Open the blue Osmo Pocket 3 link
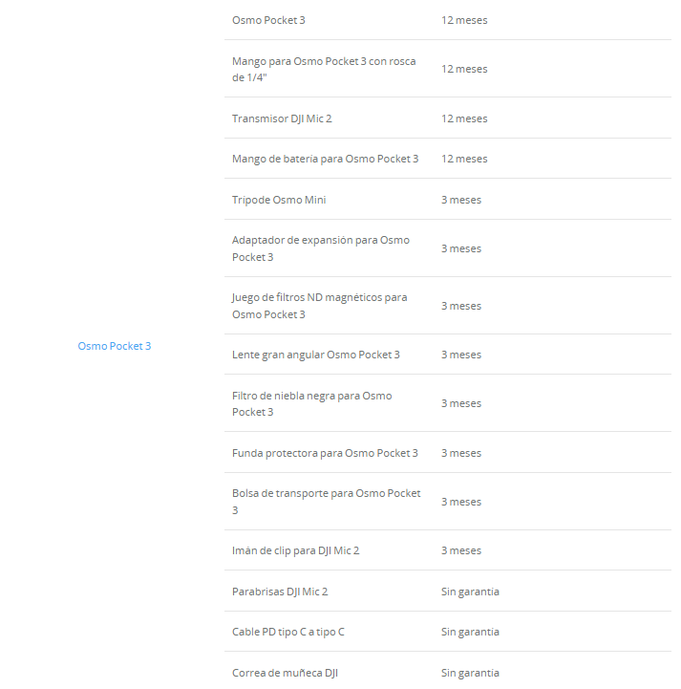 [x=114, y=346]
